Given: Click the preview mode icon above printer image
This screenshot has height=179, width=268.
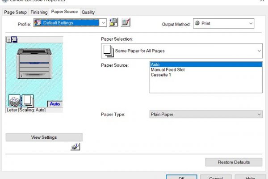Looking at the screenshot, I should 11,40.
